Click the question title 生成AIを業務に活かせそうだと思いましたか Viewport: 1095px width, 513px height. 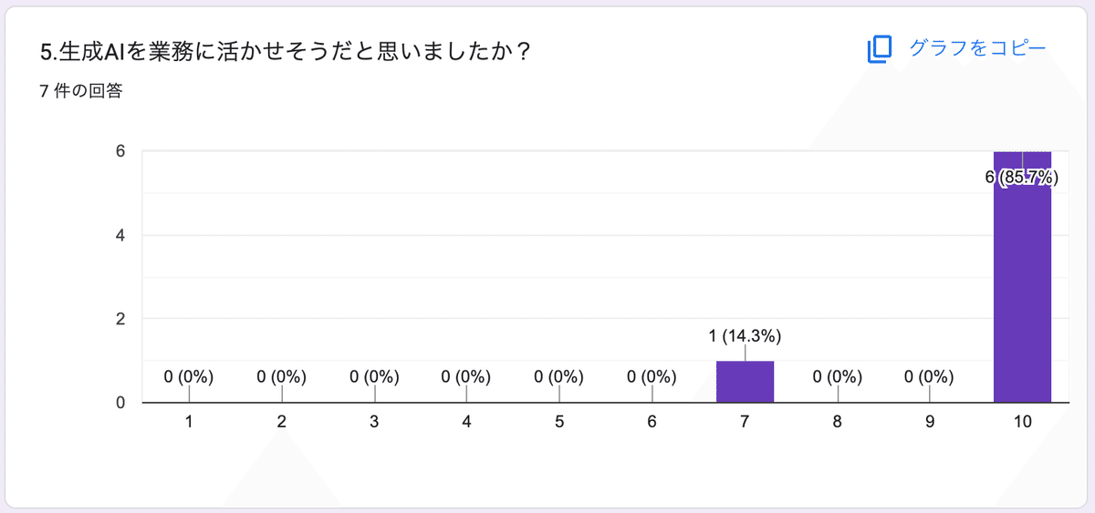click(x=286, y=52)
